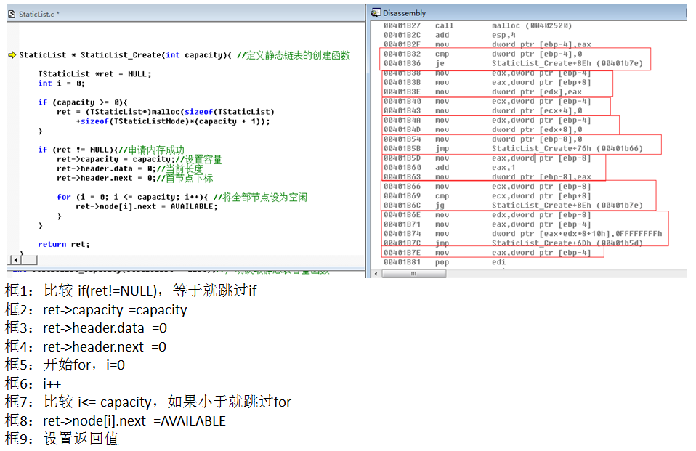Click disassembly row 00401B2F mov [ebp-4],eax
Screen dimensions: 696x451
(487, 44)
